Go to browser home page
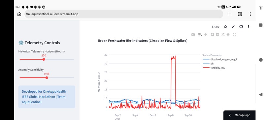 (19, 14)
